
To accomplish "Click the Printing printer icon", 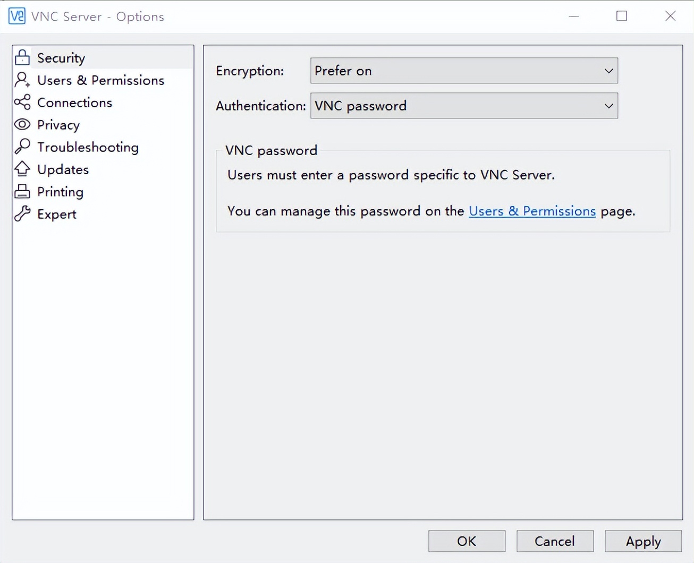I will [22, 191].
